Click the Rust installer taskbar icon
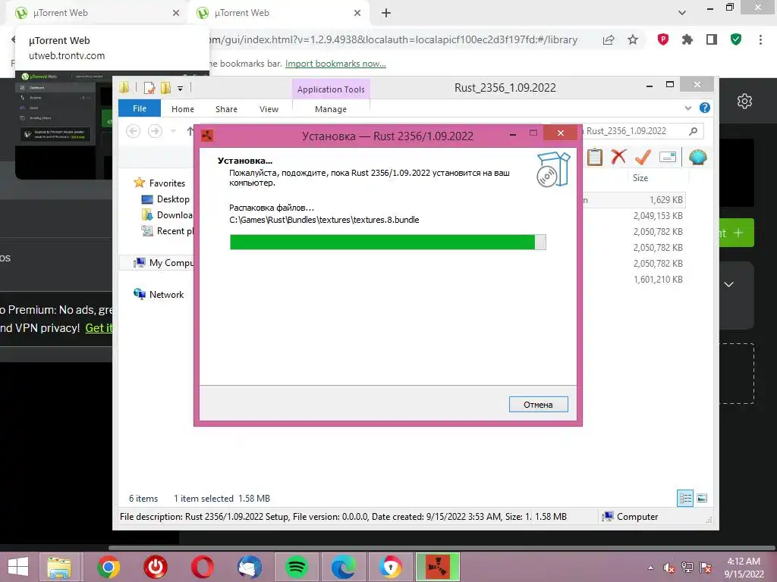The height and width of the screenshot is (582, 777). pos(438,567)
